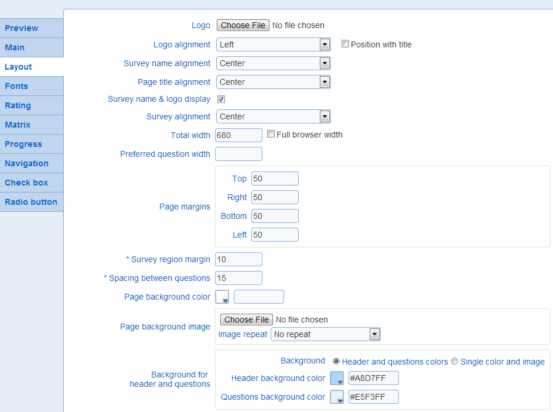Click Choose File for background image

click(x=247, y=320)
